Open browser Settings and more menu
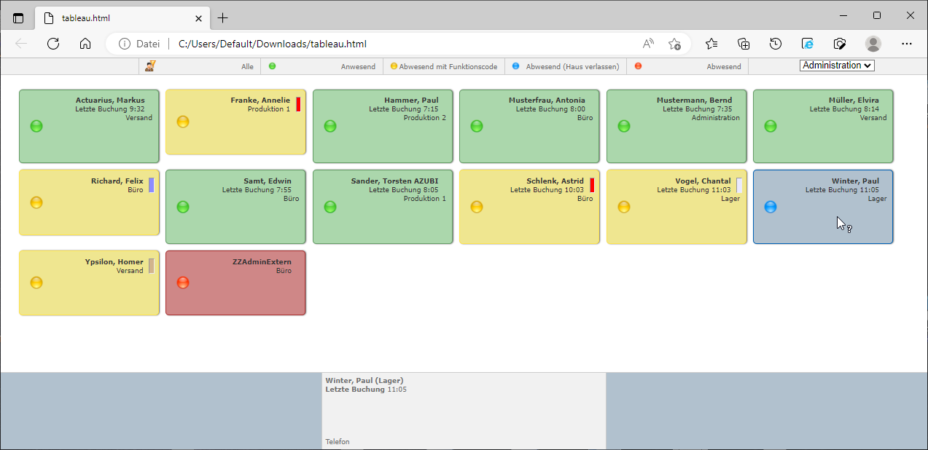 click(907, 44)
